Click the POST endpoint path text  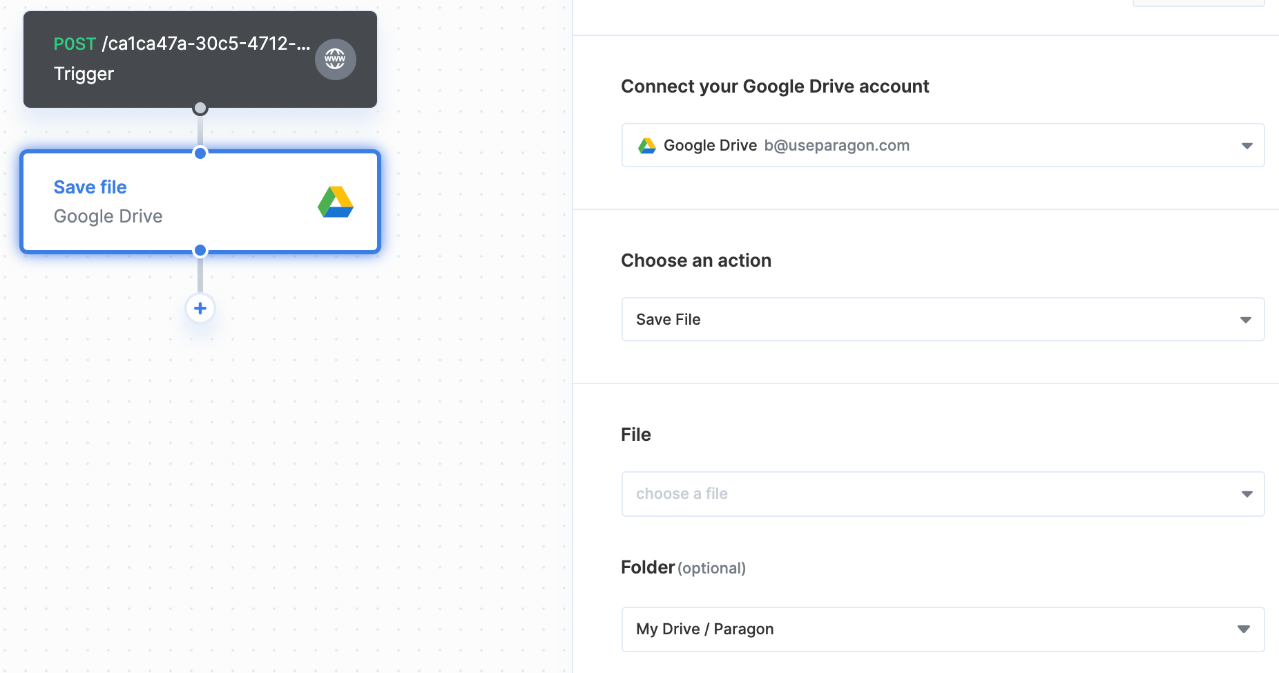click(x=206, y=44)
